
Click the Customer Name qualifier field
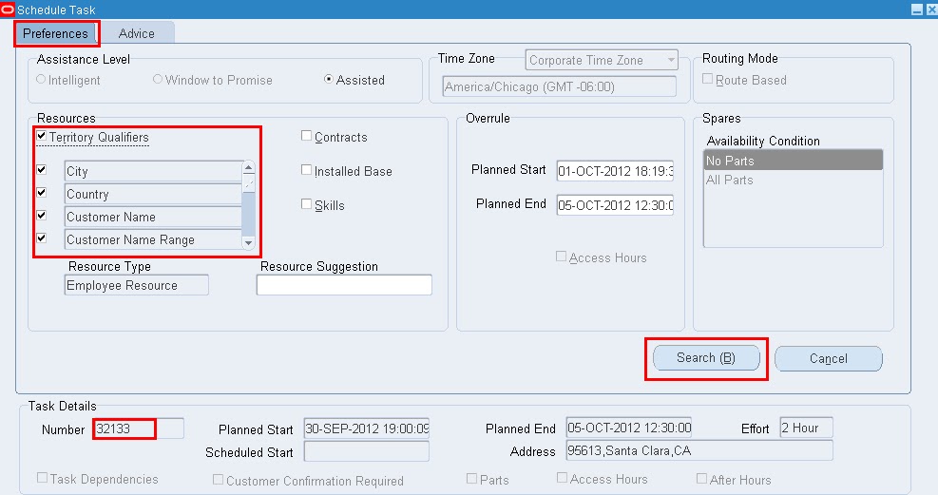click(x=153, y=217)
